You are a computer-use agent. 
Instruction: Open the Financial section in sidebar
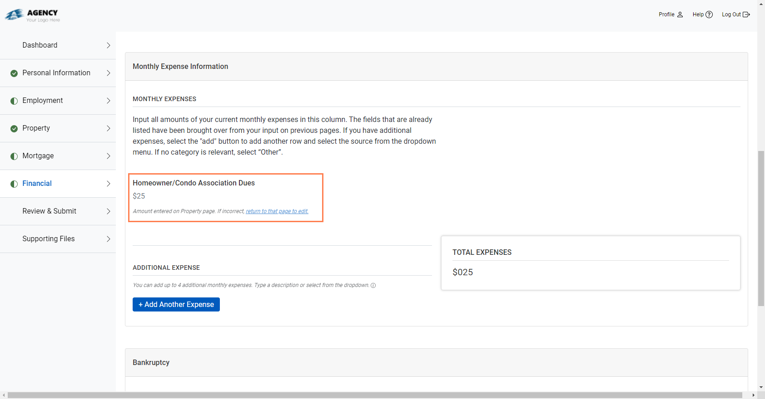click(37, 184)
